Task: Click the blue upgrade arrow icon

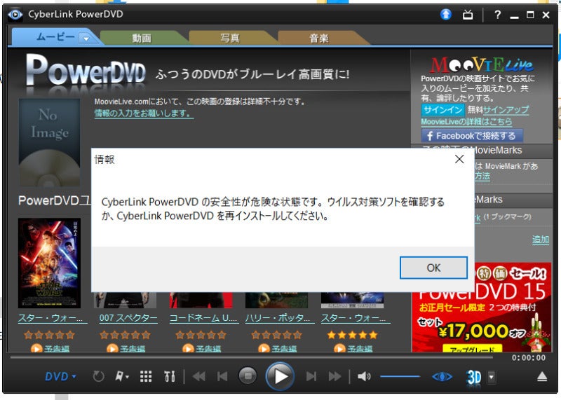Action: (x=446, y=14)
